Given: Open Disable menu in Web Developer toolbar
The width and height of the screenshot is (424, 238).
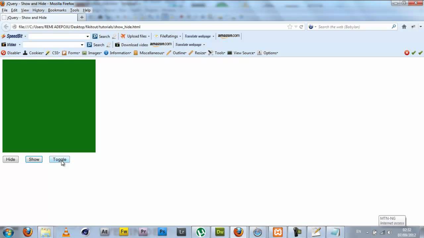Looking at the screenshot, I should click(11, 53).
